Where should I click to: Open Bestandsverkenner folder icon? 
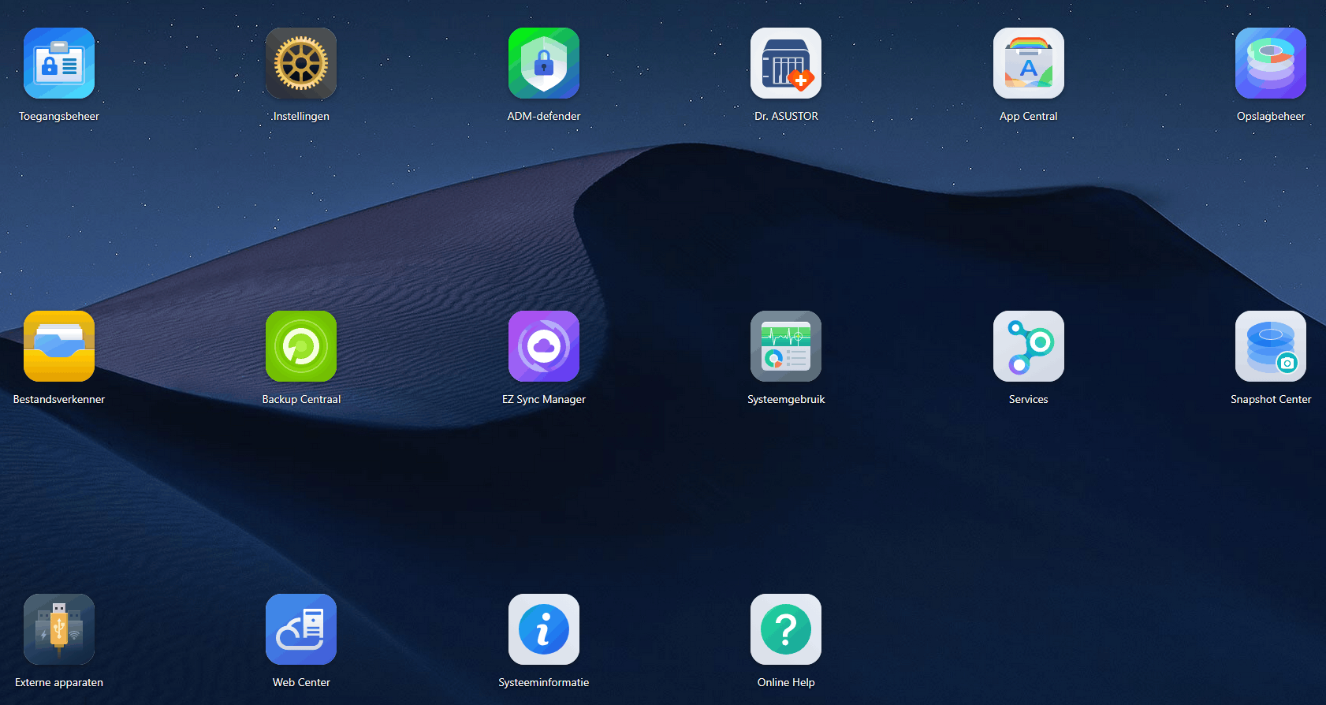point(59,346)
